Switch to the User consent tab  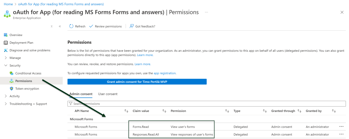tap(108, 94)
